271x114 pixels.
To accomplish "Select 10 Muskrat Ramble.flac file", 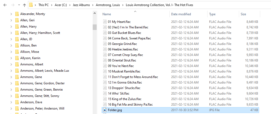I will 180,71.
